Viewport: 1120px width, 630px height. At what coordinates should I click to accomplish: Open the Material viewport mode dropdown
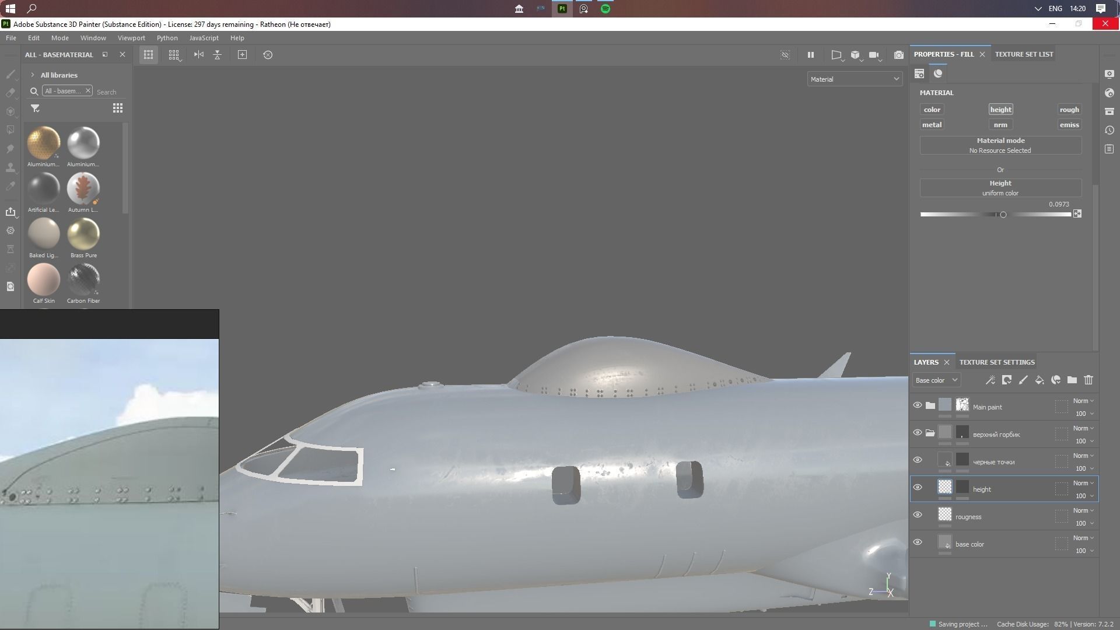point(855,79)
